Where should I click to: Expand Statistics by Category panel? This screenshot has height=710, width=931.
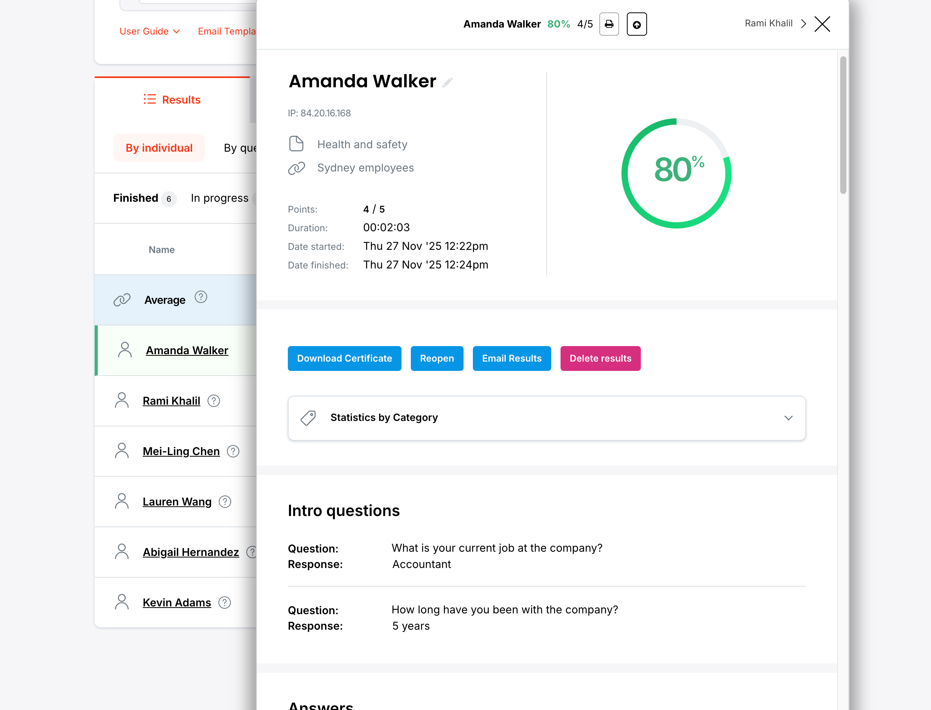click(x=788, y=418)
